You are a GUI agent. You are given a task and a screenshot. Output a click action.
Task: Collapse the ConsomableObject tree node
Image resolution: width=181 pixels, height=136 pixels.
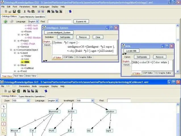[x=11, y=50]
